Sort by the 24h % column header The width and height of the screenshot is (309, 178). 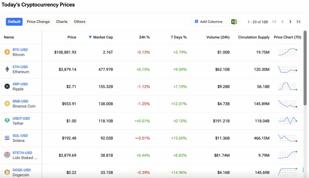point(144,37)
